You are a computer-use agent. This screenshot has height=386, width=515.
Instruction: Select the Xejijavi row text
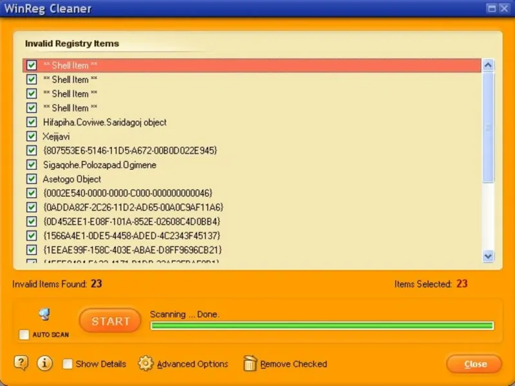point(56,136)
